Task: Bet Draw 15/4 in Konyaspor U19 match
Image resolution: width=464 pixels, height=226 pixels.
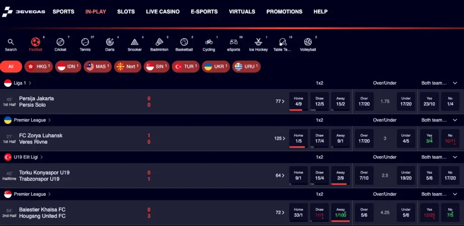Action: (319, 175)
